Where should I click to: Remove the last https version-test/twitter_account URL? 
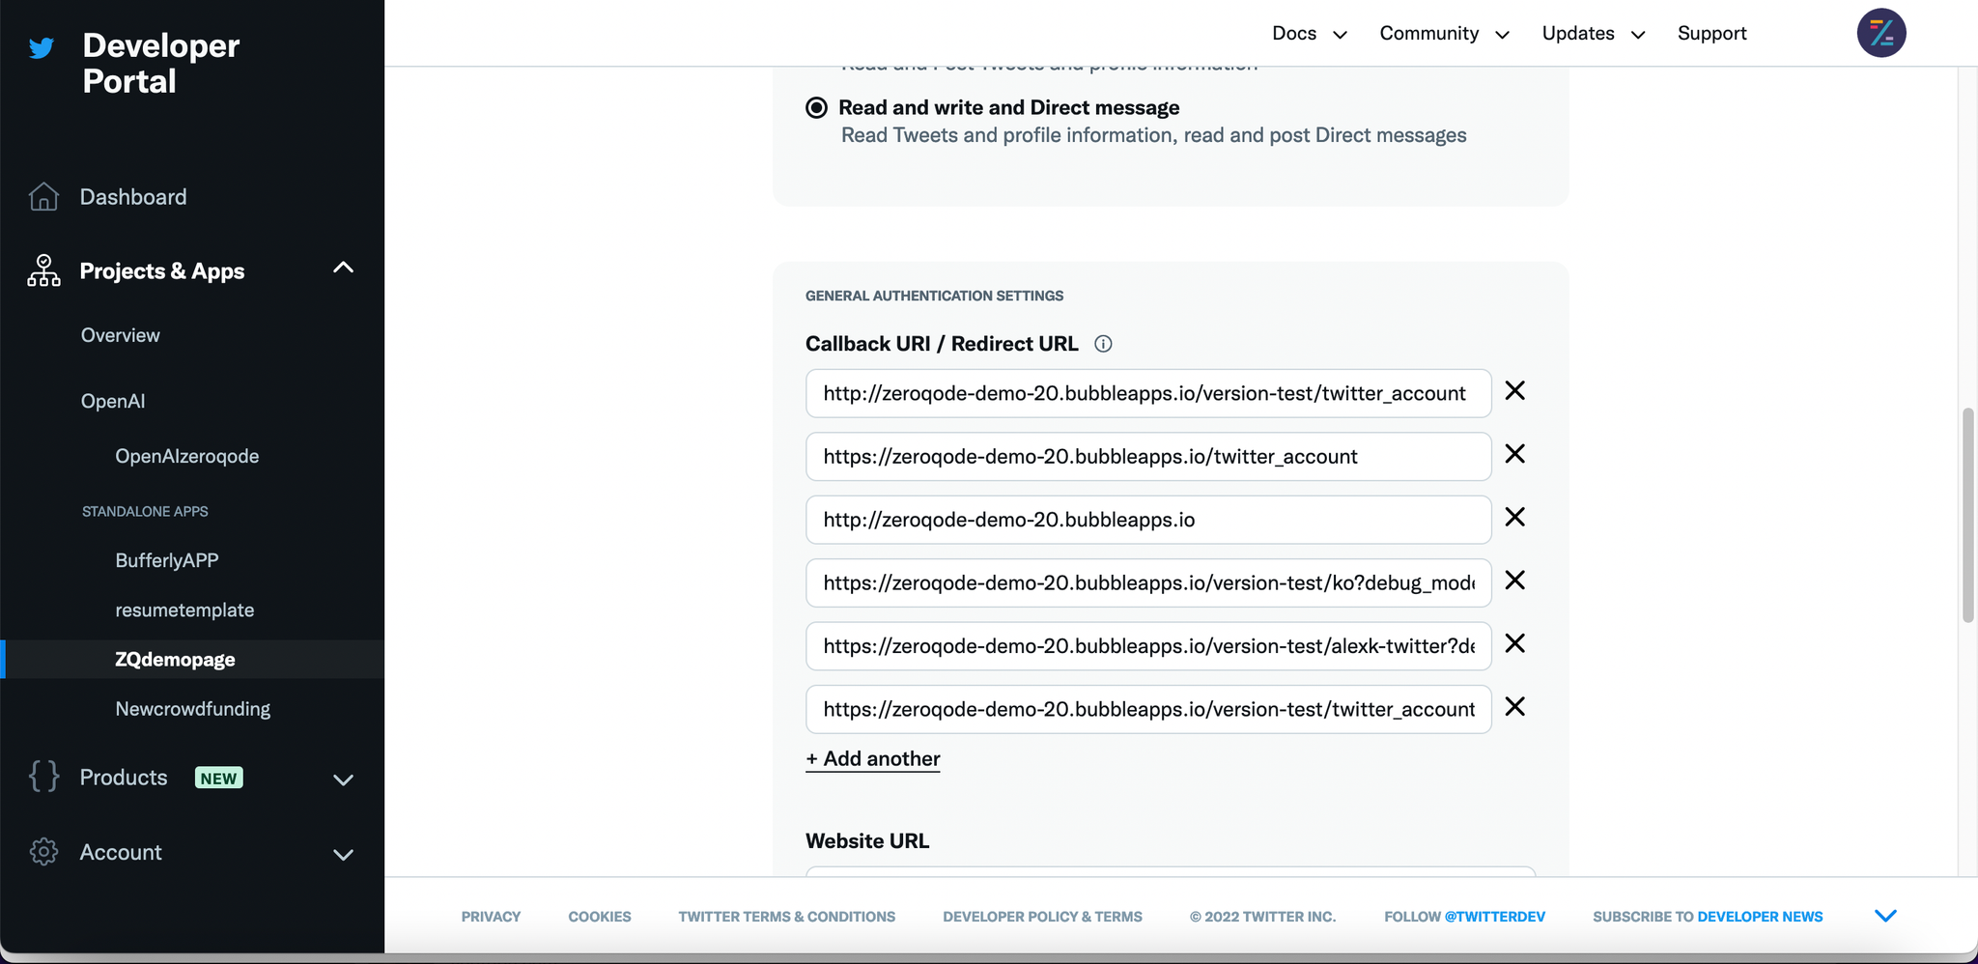click(1514, 707)
